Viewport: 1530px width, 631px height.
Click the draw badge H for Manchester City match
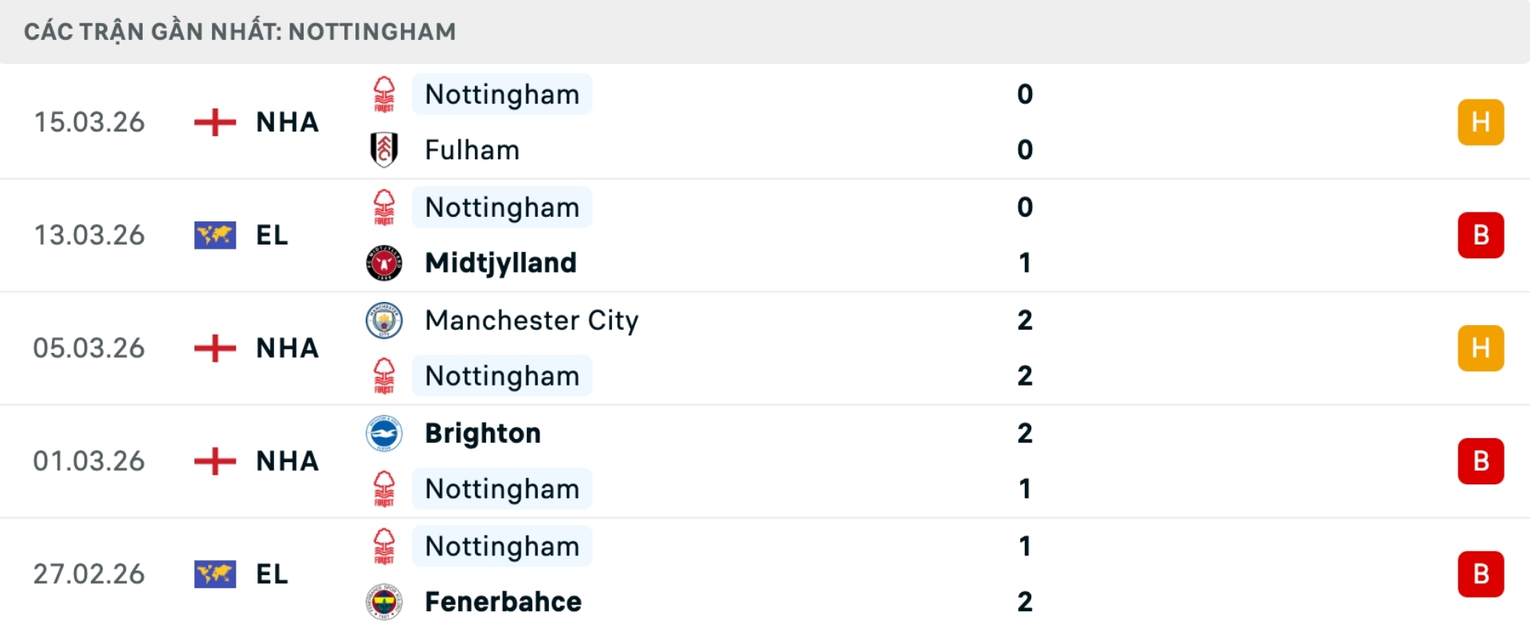point(1481,348)
